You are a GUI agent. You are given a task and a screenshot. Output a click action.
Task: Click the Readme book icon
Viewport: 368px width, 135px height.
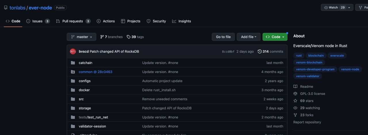(295, 87)
